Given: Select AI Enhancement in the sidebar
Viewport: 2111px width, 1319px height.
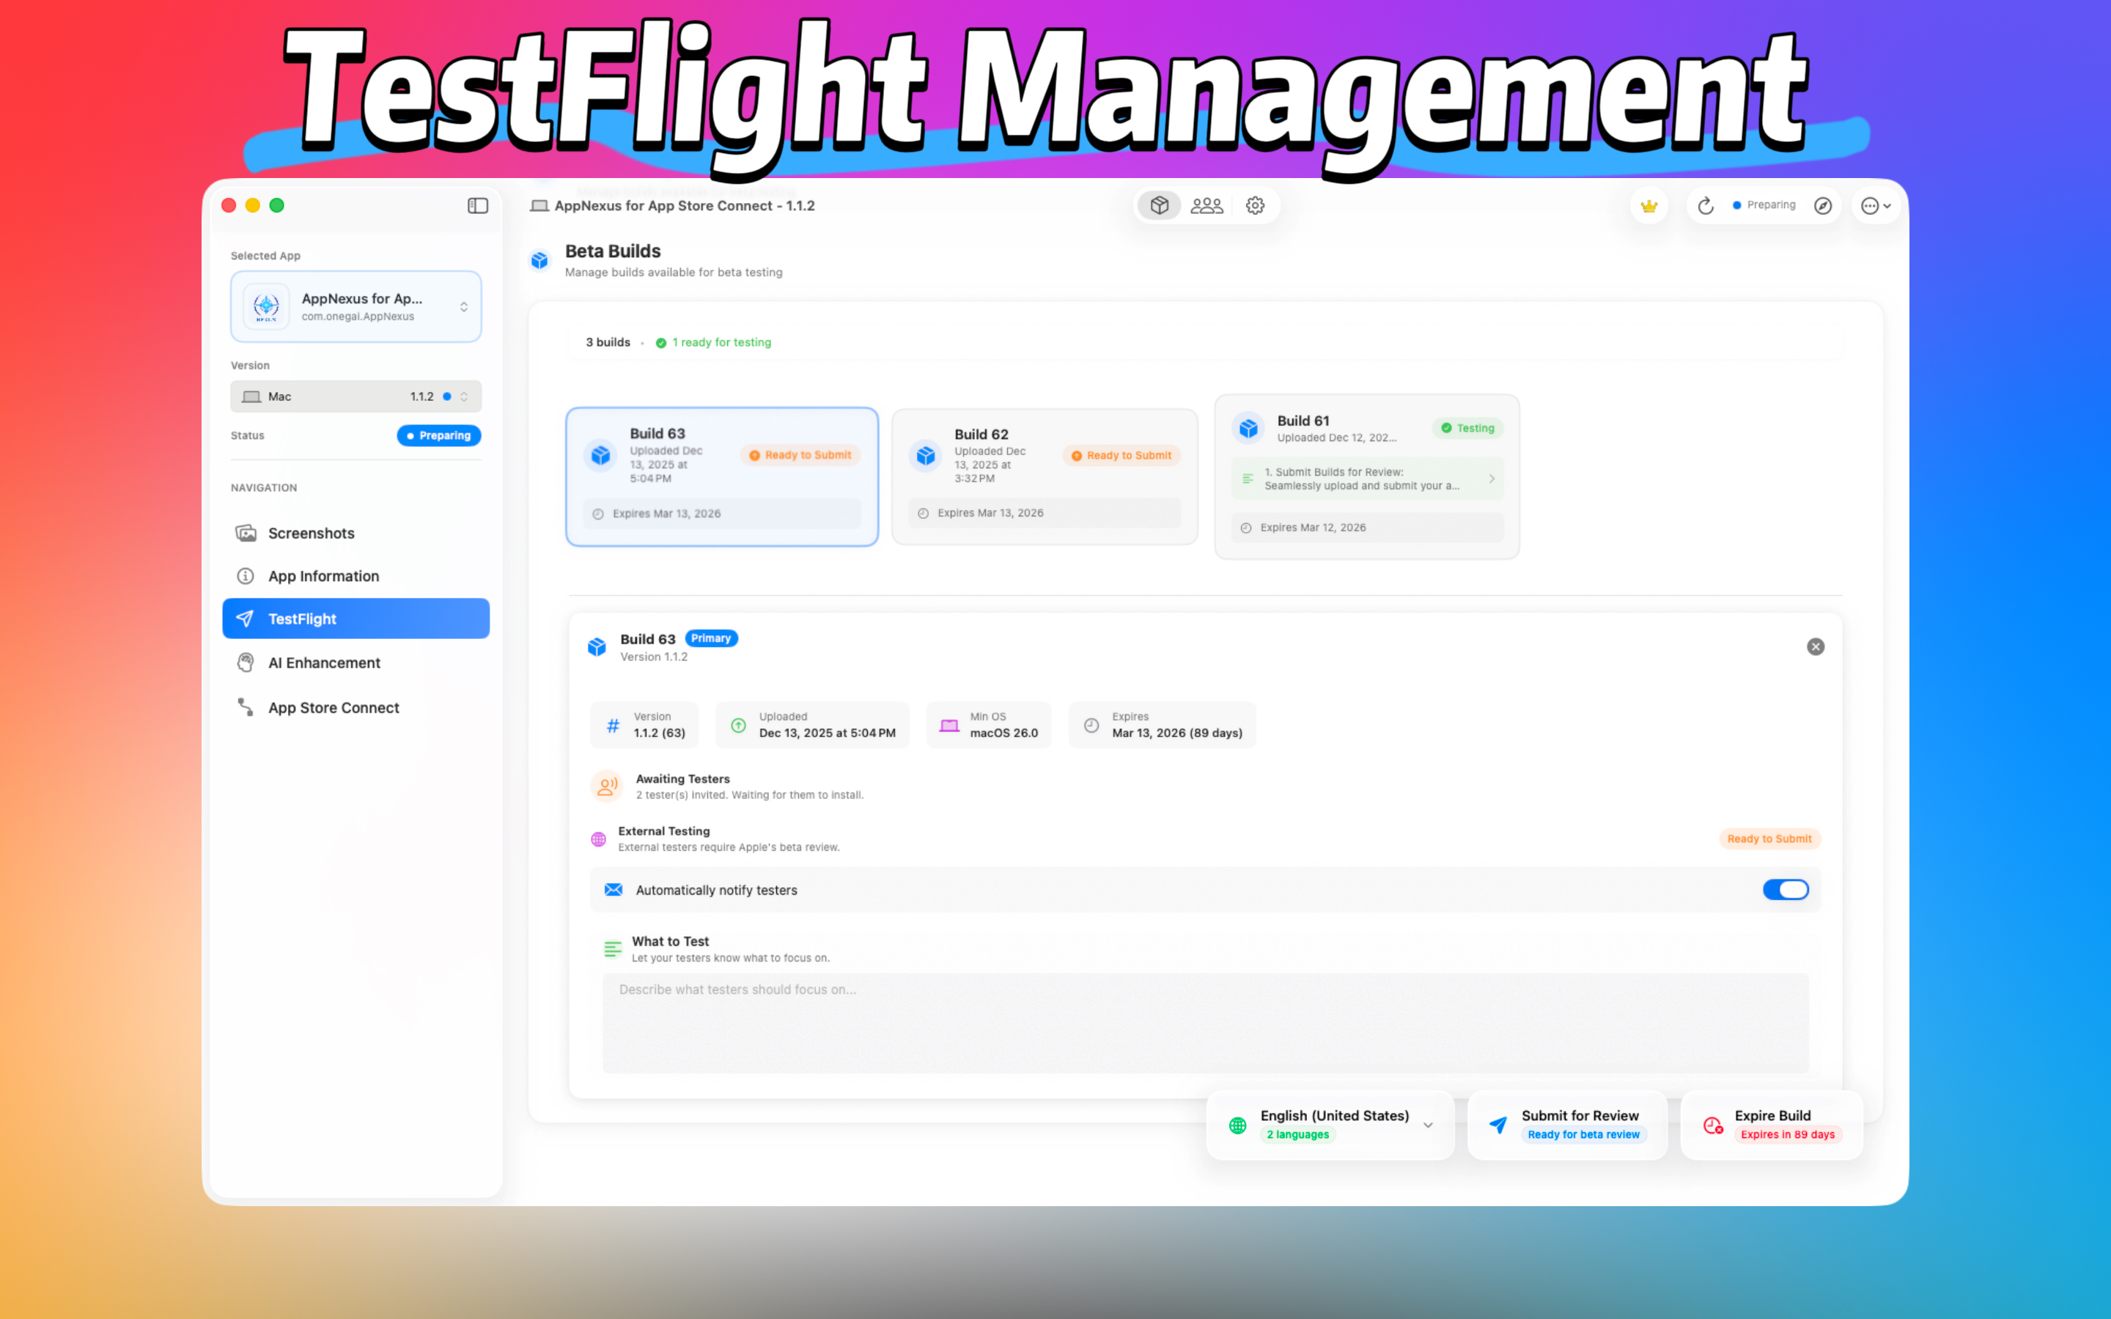Looking at the screenshot, I should [324, 662].
